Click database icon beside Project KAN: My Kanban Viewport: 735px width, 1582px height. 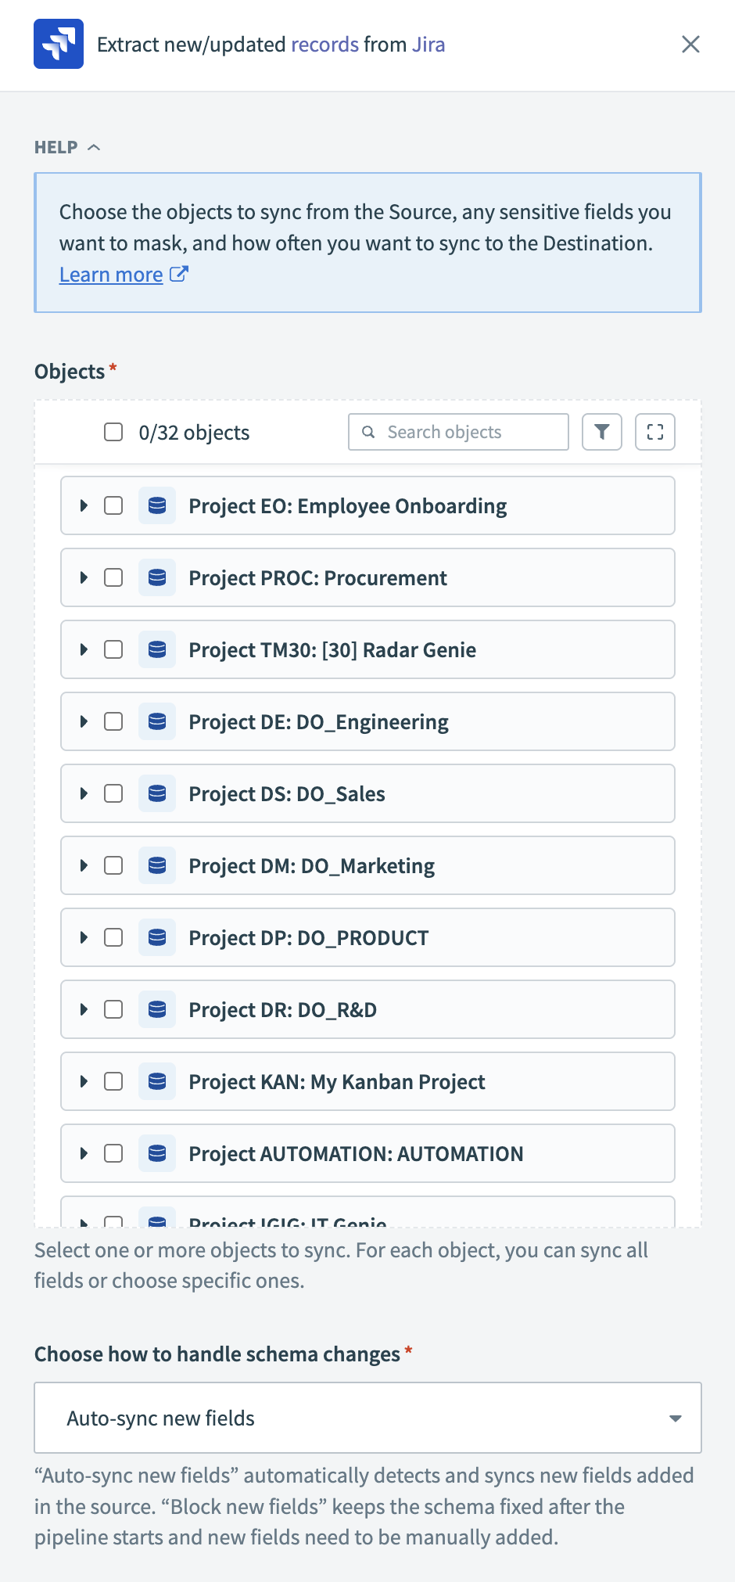pyautogui.click(x=157, y=1082)
